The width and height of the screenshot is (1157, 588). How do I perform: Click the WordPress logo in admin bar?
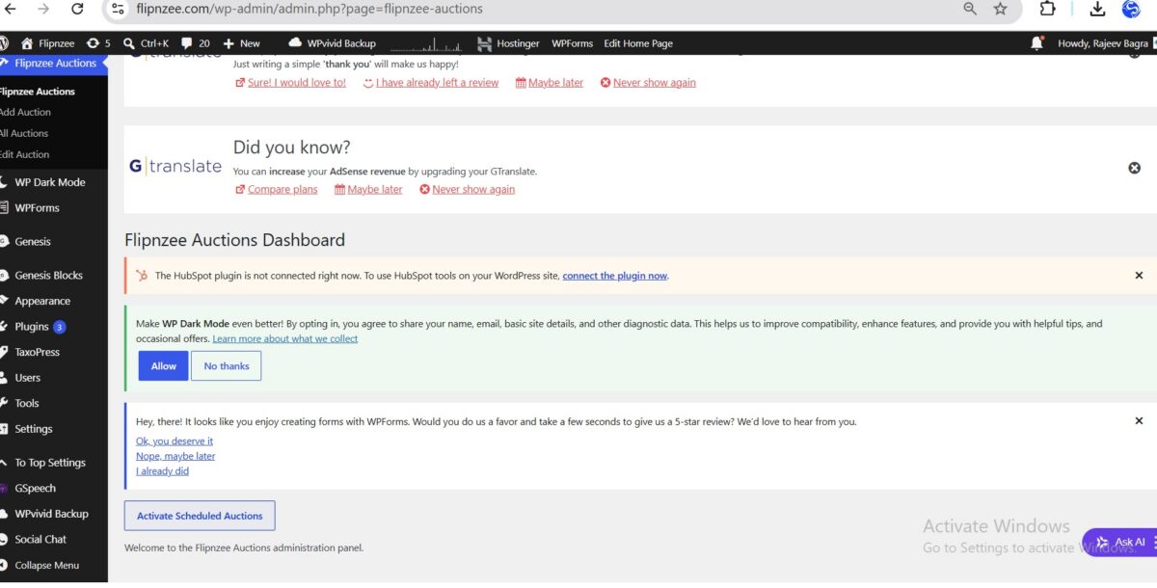click(x=5, y=43)
